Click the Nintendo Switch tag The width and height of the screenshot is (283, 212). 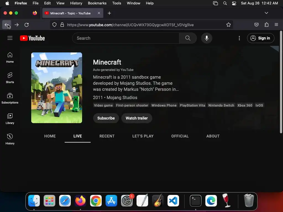[221, 105]
